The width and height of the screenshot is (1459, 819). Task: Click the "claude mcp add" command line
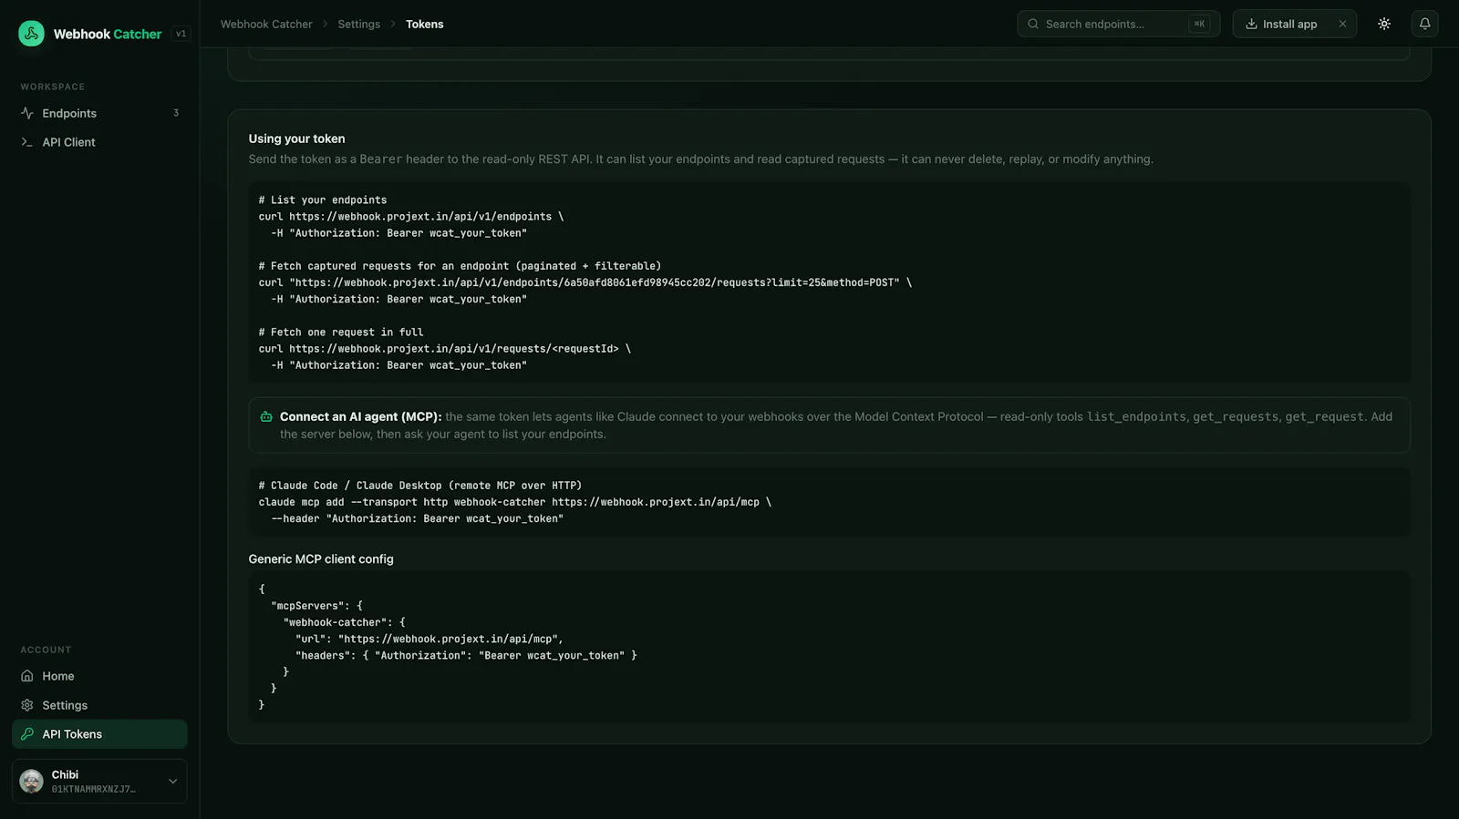[x=515, y=502]
